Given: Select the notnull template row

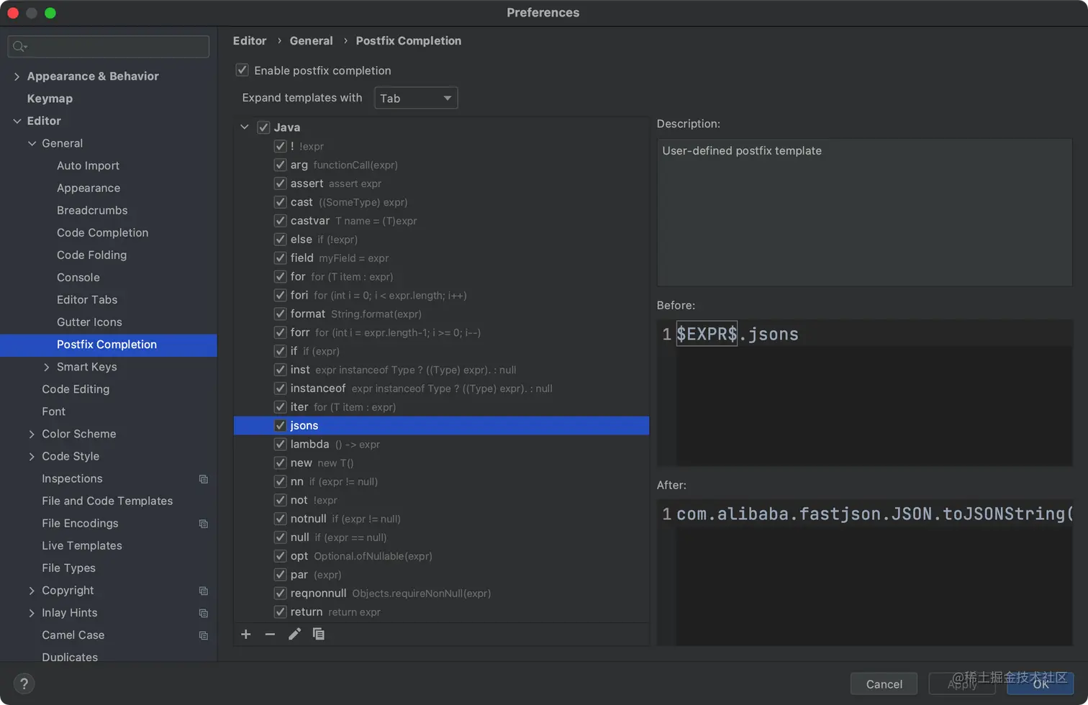Looking at the screenshot, I should [x=442, y=519].
